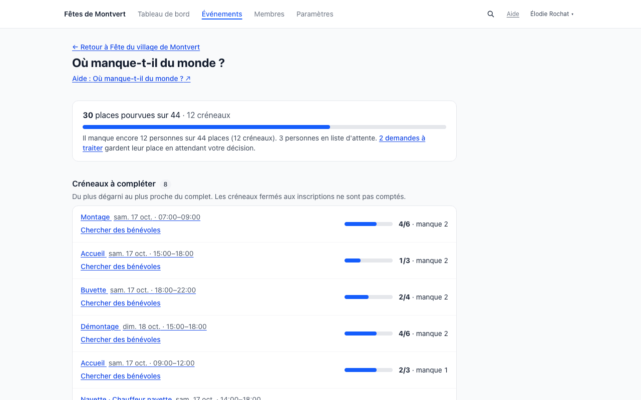Image resolution: width=641 pixels, height=400 pixels.
Task: Click the Fêtes de Montvert site title
Action: pyautogui.click(x=95, y=14)
